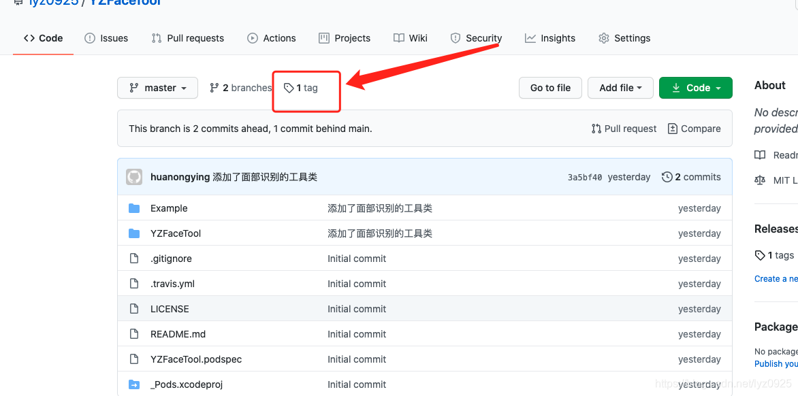
Task: Open the green Code download dropdown
Action: point(696,88)
